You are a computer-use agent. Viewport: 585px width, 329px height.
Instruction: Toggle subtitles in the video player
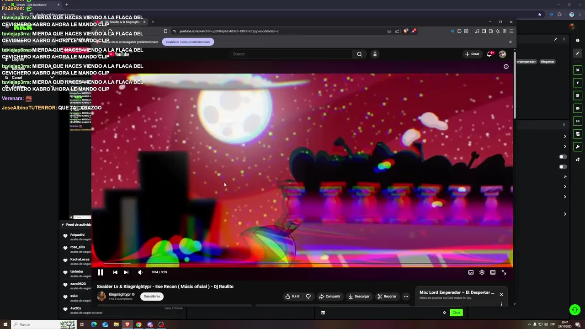[x=471, y=272]
